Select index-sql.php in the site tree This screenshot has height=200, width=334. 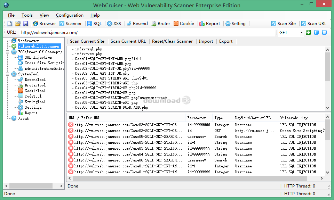coord(89,49)
